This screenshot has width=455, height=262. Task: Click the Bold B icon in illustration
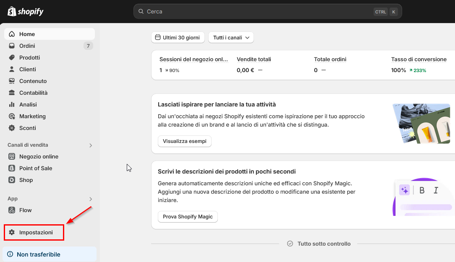click(422, 190)
